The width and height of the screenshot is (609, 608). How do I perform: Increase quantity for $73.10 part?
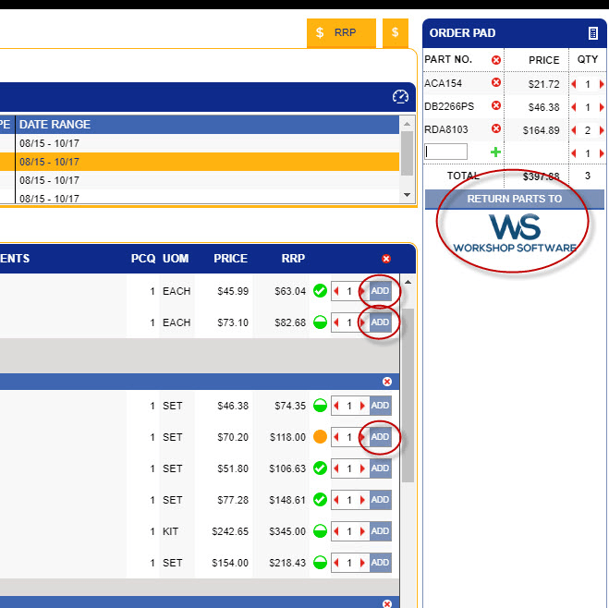362,322
